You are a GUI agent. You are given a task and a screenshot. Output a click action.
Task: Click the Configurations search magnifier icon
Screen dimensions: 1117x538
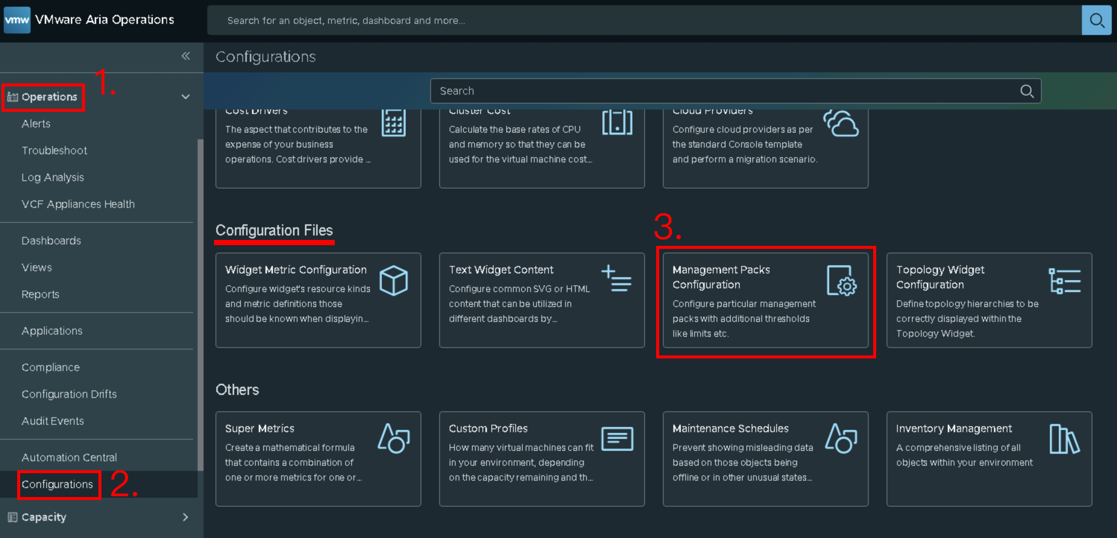(x=1026, y=91)
